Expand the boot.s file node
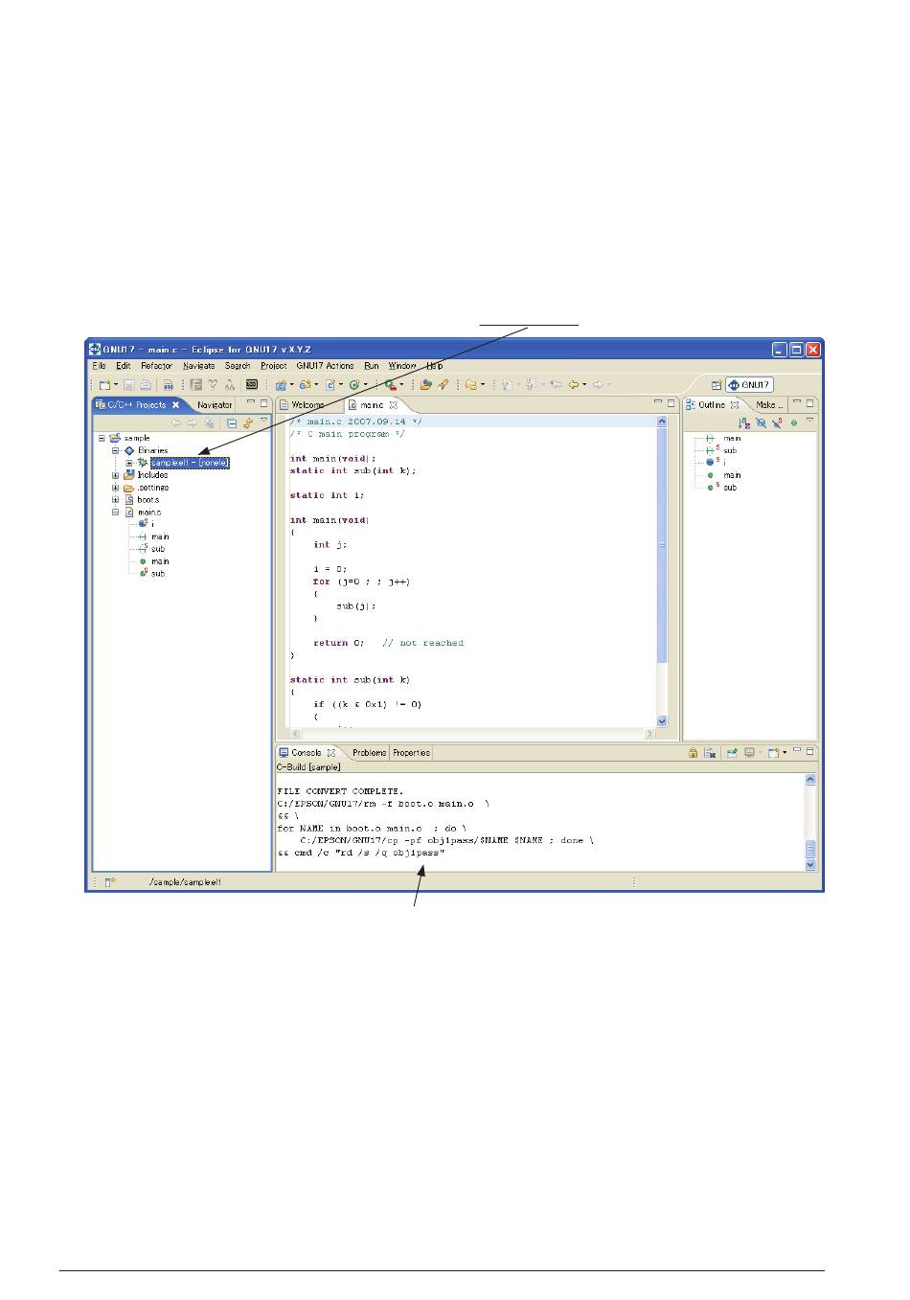 tap(116, 500)
